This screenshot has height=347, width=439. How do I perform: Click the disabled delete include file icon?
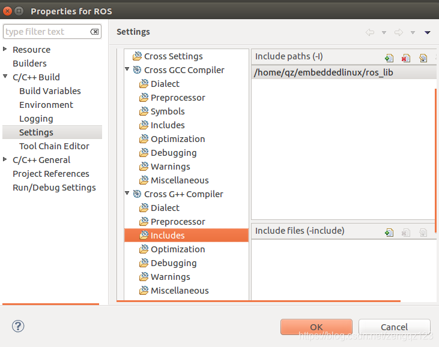point(406,232)
